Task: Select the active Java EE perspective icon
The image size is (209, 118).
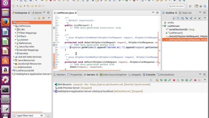Action: click(196, 6)
